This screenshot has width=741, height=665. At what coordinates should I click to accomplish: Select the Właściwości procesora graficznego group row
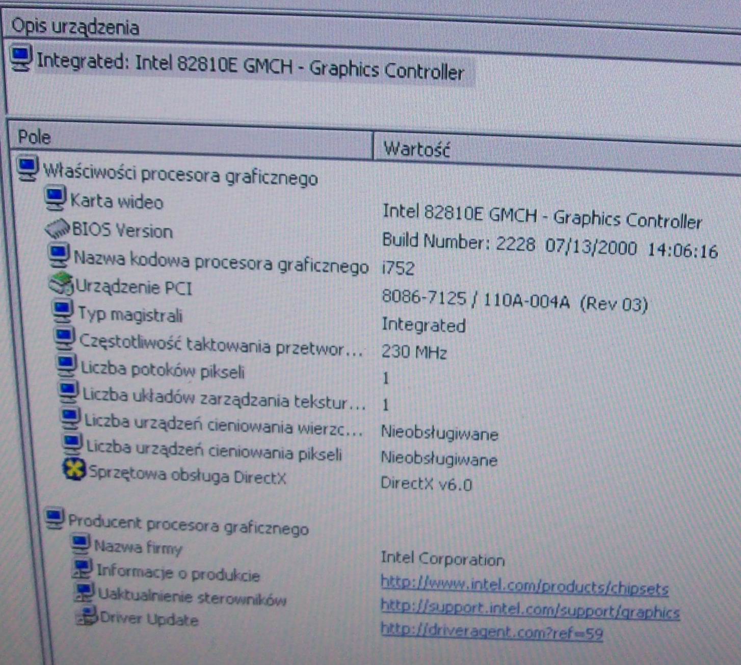[180, 174]
